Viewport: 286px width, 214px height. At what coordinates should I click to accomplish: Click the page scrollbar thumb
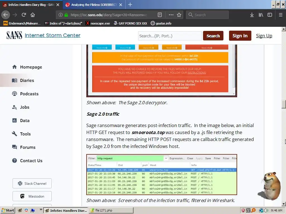click(x=284, y=104)
